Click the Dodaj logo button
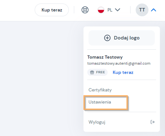The image size is (165, 136). [122, 38]
